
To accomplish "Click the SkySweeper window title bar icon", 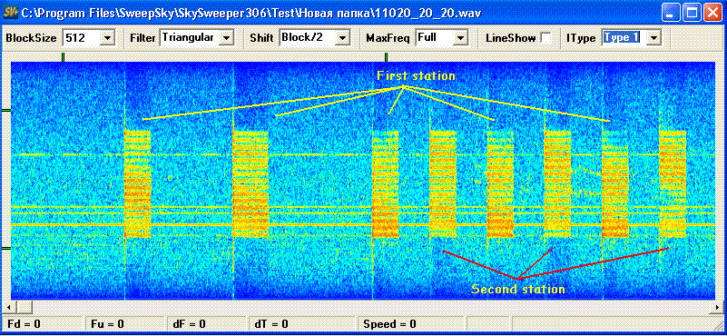I will (x=10, y=12).
